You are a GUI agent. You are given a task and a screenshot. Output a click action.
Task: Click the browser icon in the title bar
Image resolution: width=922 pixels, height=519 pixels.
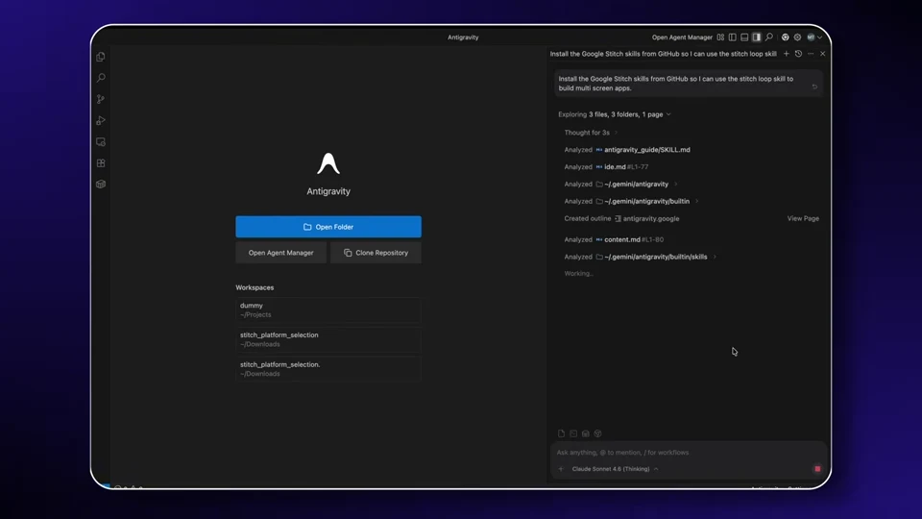[785, 37]
